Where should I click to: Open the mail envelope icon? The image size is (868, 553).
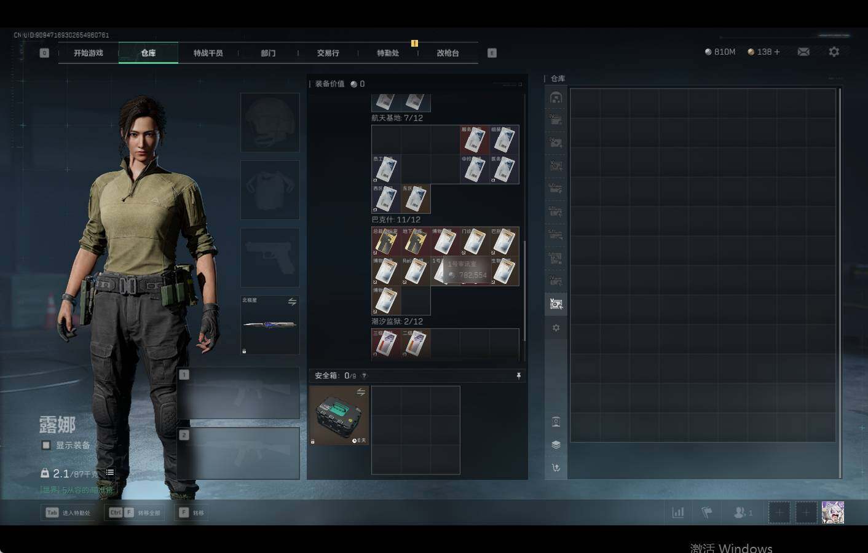tap(803, 52)
